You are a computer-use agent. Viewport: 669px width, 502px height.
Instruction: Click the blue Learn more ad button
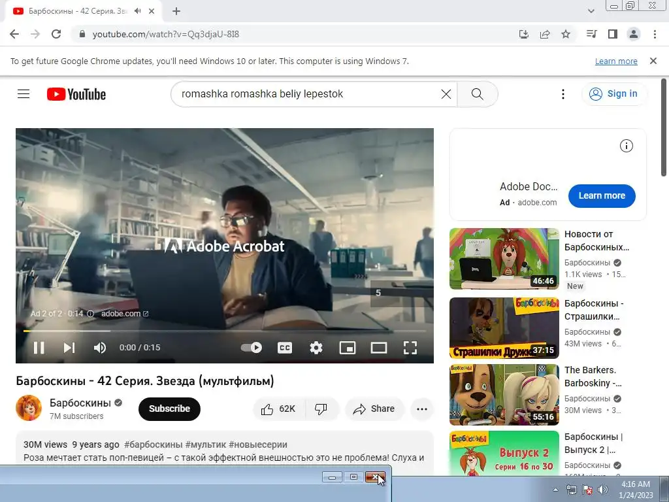pos(602,195)
